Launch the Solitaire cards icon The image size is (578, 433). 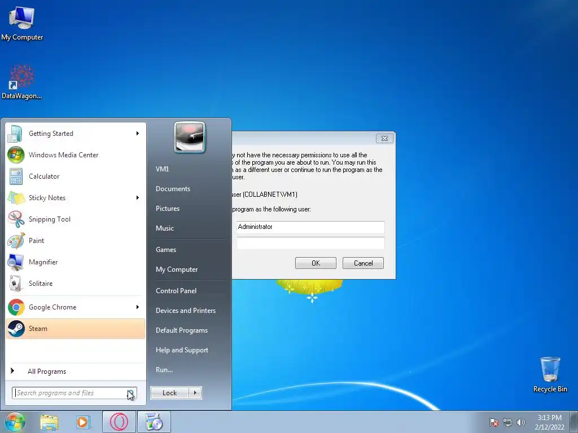point(16,283)
